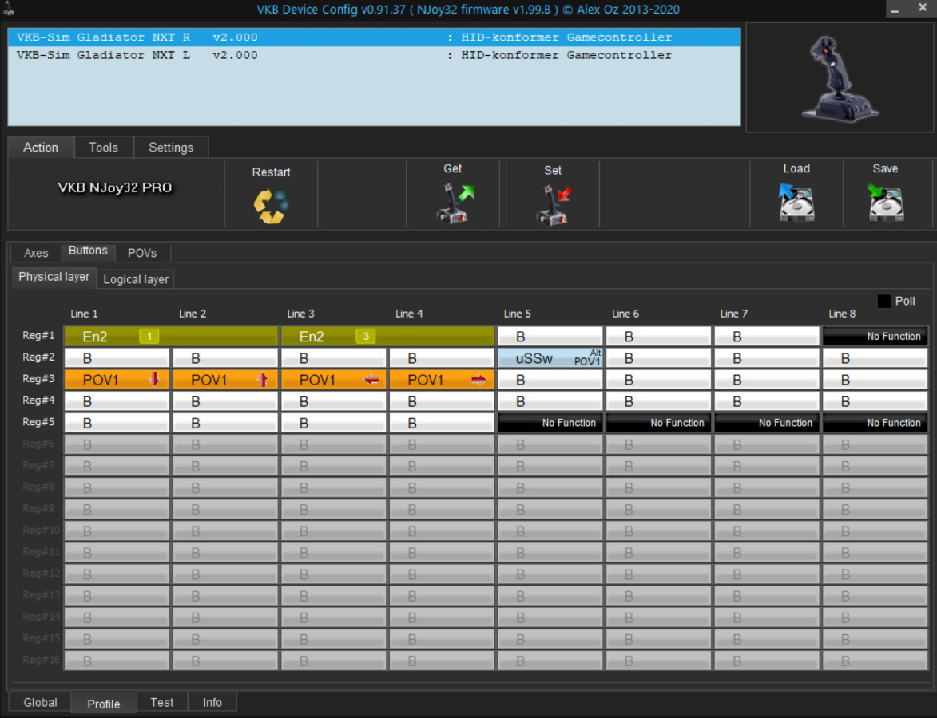Switch to the Buttons tab
937x718 pixels.
[x=88, y=251]
